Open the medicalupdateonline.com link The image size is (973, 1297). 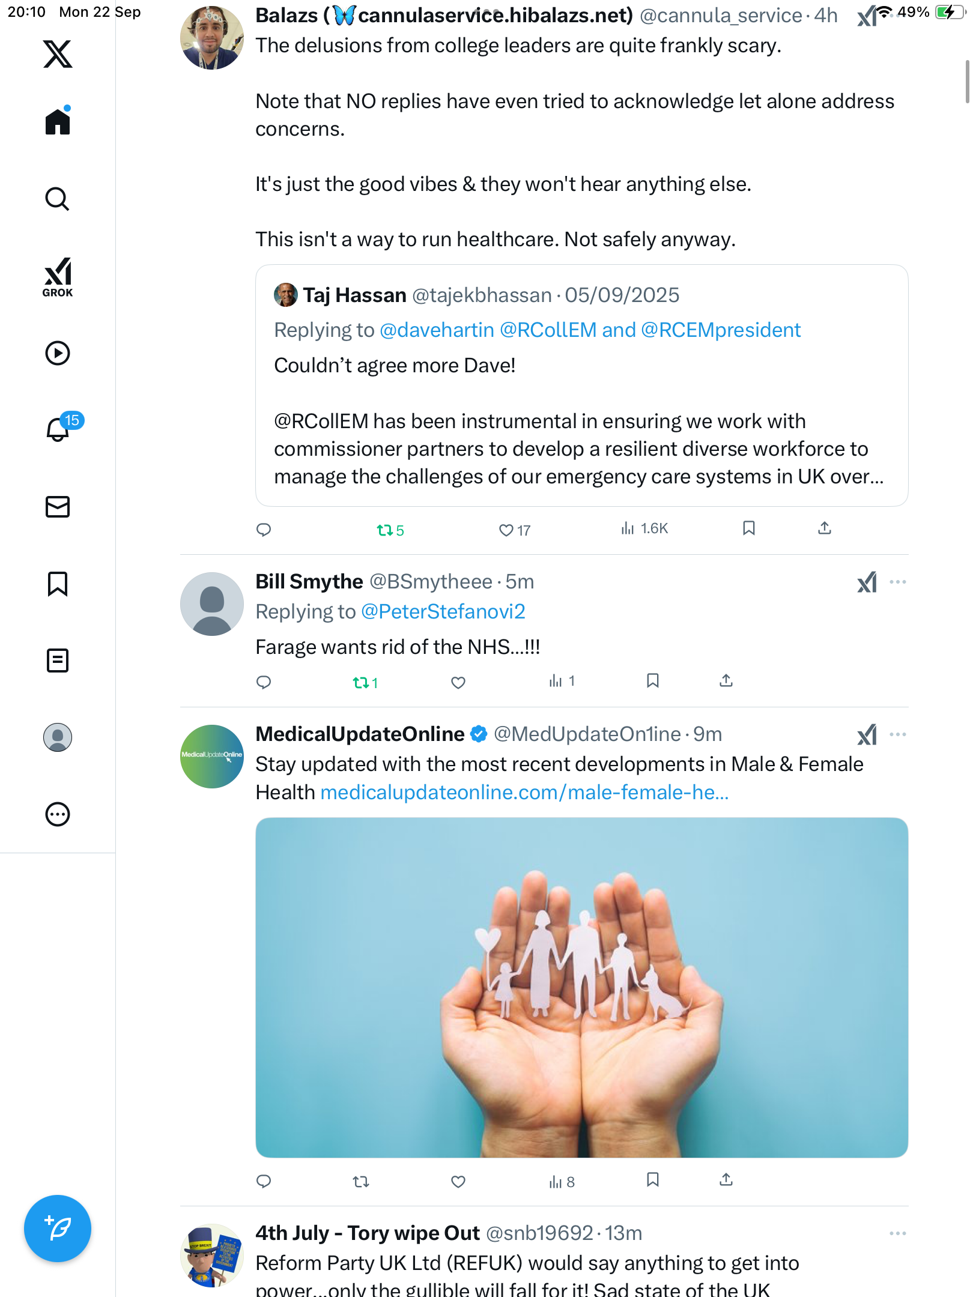[x=524, y=793]
